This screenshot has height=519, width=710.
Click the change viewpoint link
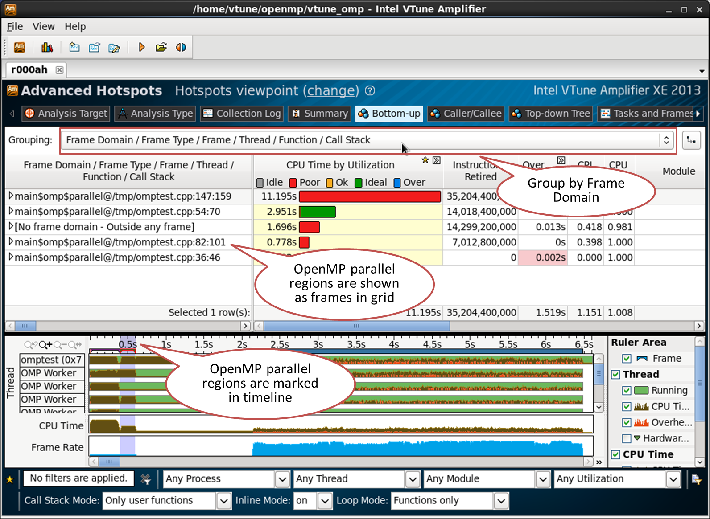(331, 91)
